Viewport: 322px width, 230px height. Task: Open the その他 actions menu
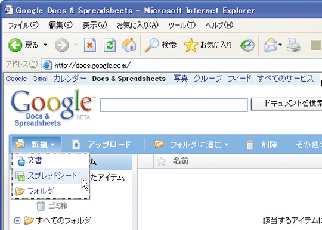coord(308,144)
